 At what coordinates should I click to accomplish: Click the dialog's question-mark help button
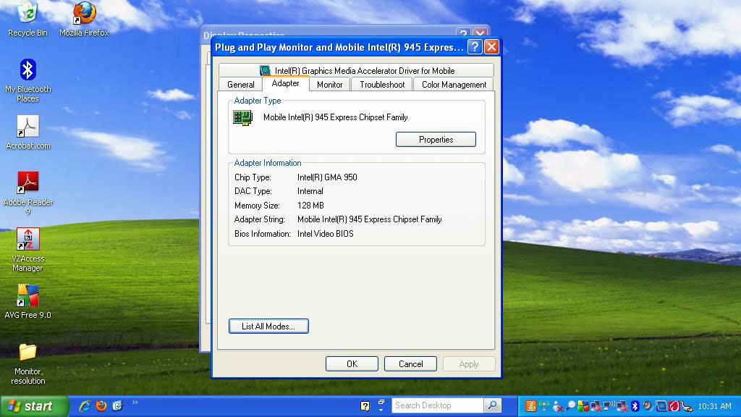(x=475, y=47)
